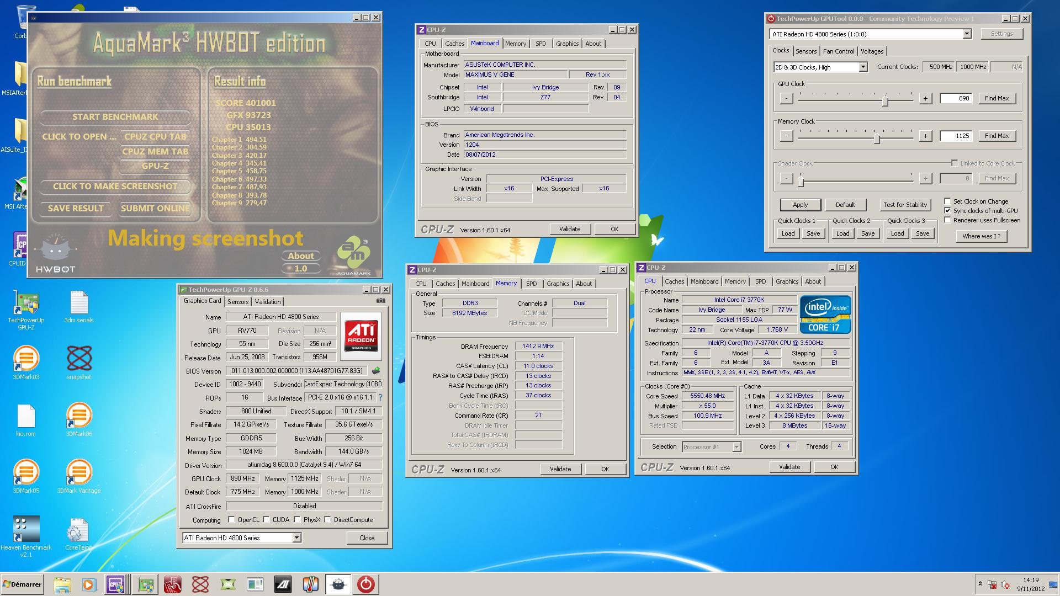Screen dimensions: 1060x596
Task: Click the bus interface help question mark
Action: (x=380, y=397)
